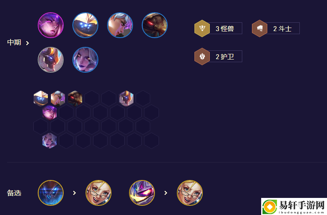This screenshot has height=215, width=327.
Task: Click arrow between blue dragon and glasses champion
Action: (75, 193)
